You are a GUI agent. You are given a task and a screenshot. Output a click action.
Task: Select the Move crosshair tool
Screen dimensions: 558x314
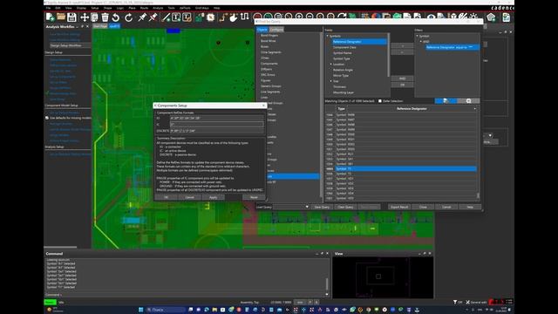click(85, 17)
